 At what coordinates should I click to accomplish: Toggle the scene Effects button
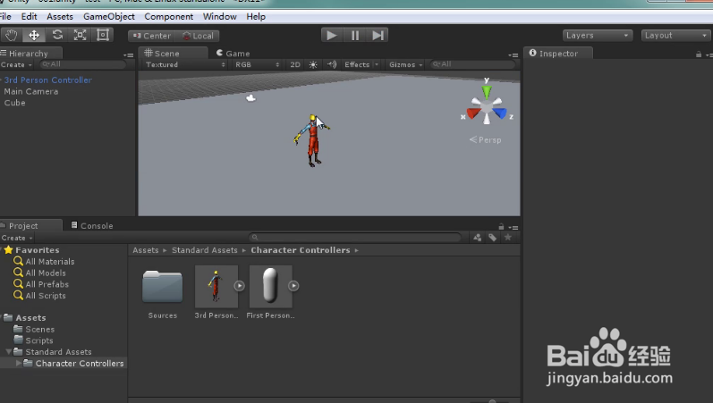[x=358, y=64]
